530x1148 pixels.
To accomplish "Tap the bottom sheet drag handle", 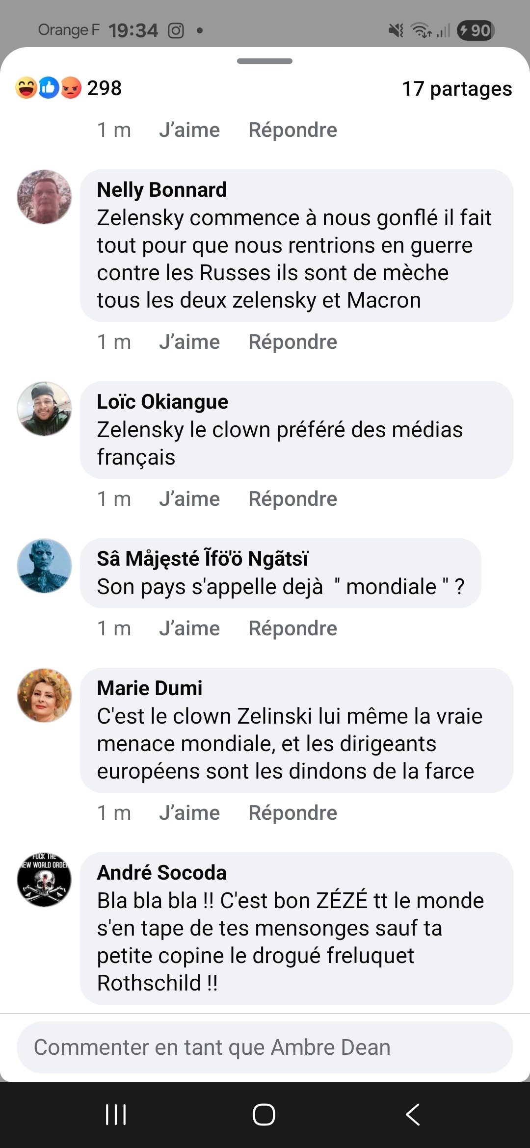I will (265, 61).
